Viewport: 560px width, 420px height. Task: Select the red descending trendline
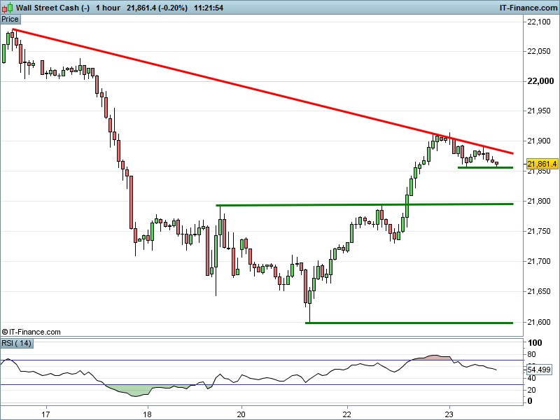[262, 92]
